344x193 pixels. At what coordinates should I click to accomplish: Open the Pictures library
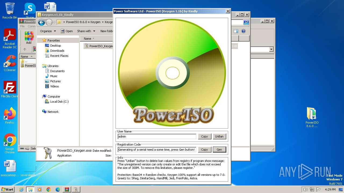point(55,81)
